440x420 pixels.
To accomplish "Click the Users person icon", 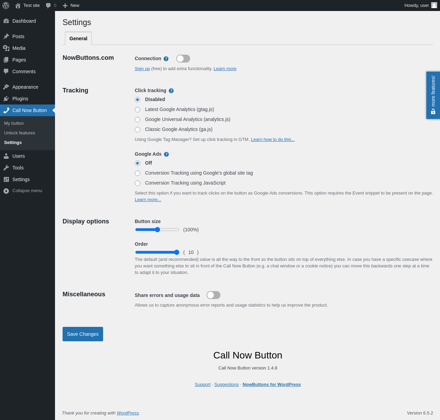I will click(6, 156).
